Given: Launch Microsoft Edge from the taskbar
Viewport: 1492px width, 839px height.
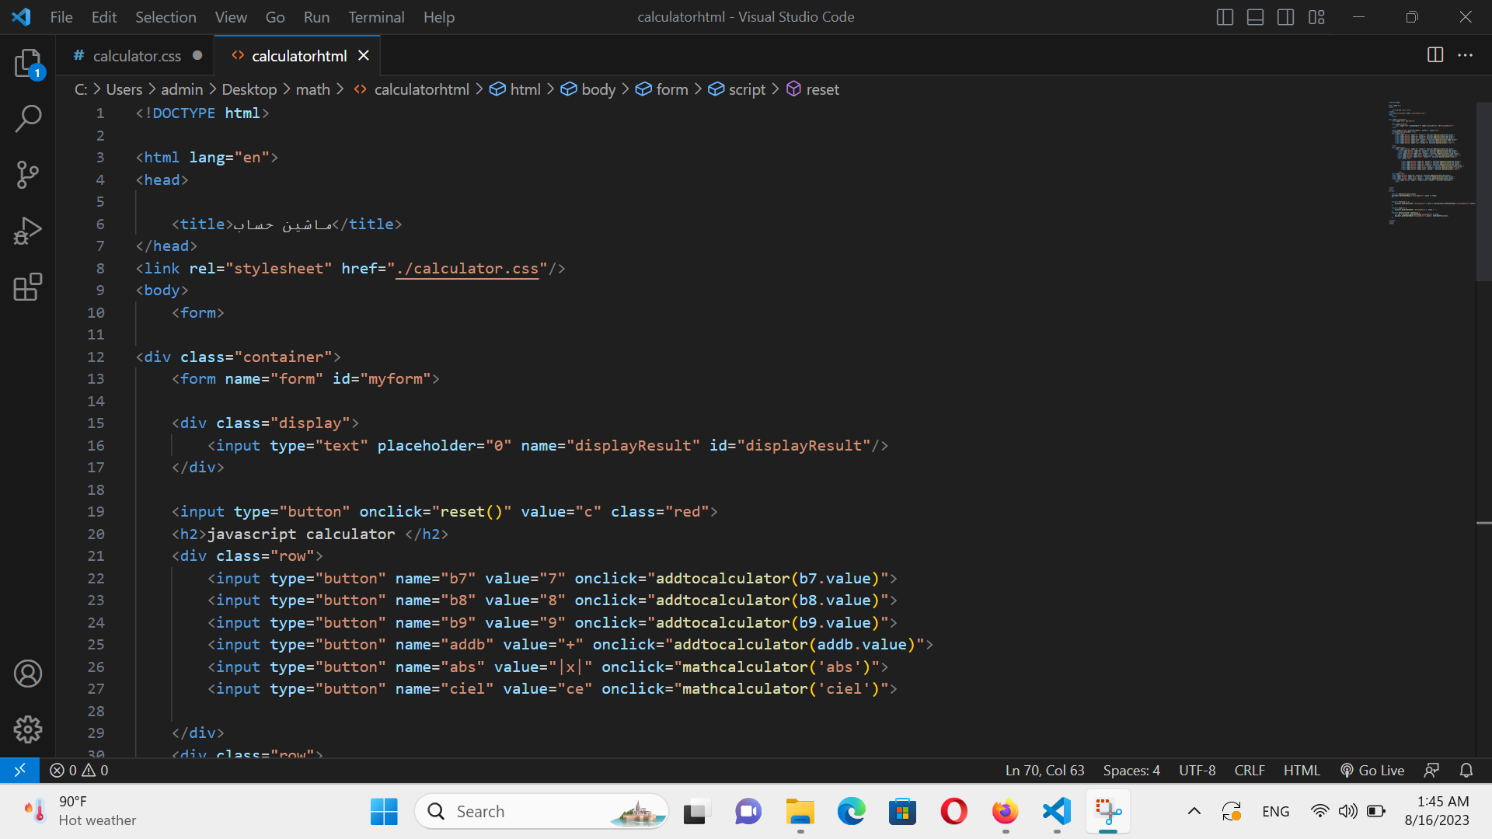Looking at the screenshot, I should 851,812.
